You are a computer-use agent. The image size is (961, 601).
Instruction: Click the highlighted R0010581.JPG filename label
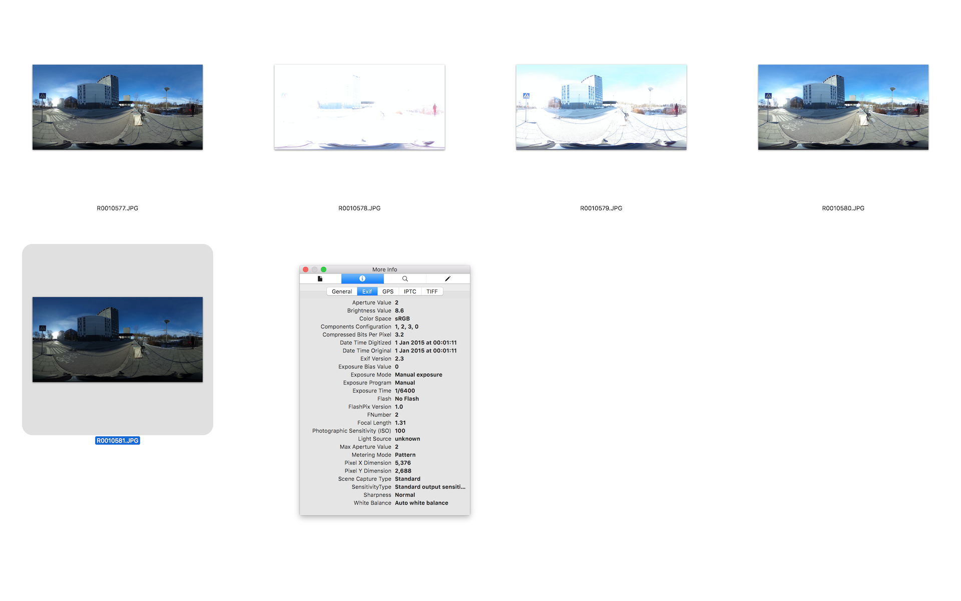[x=118, y=441]
